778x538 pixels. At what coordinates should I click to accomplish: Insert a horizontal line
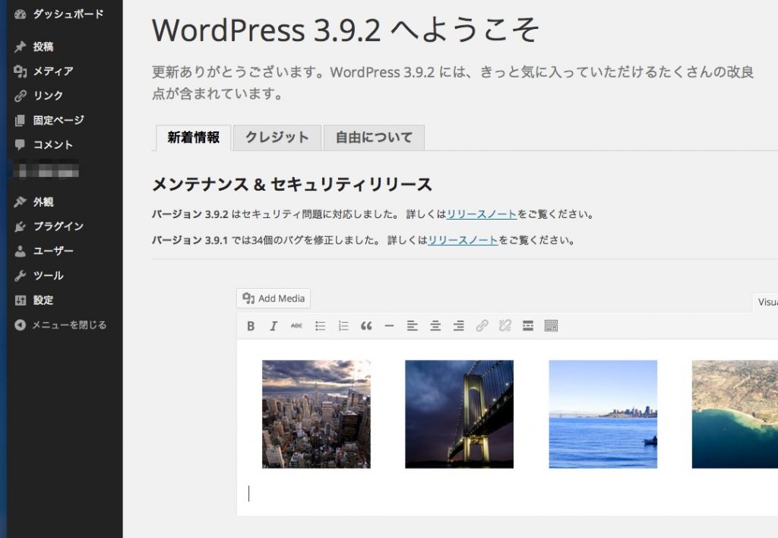[389, 326]
